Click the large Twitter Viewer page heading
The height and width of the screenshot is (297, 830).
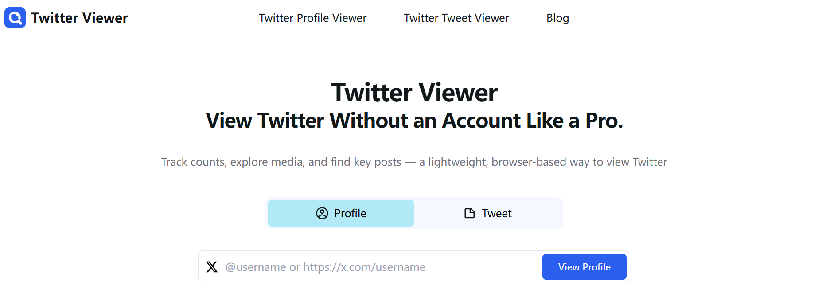(414, 93)
